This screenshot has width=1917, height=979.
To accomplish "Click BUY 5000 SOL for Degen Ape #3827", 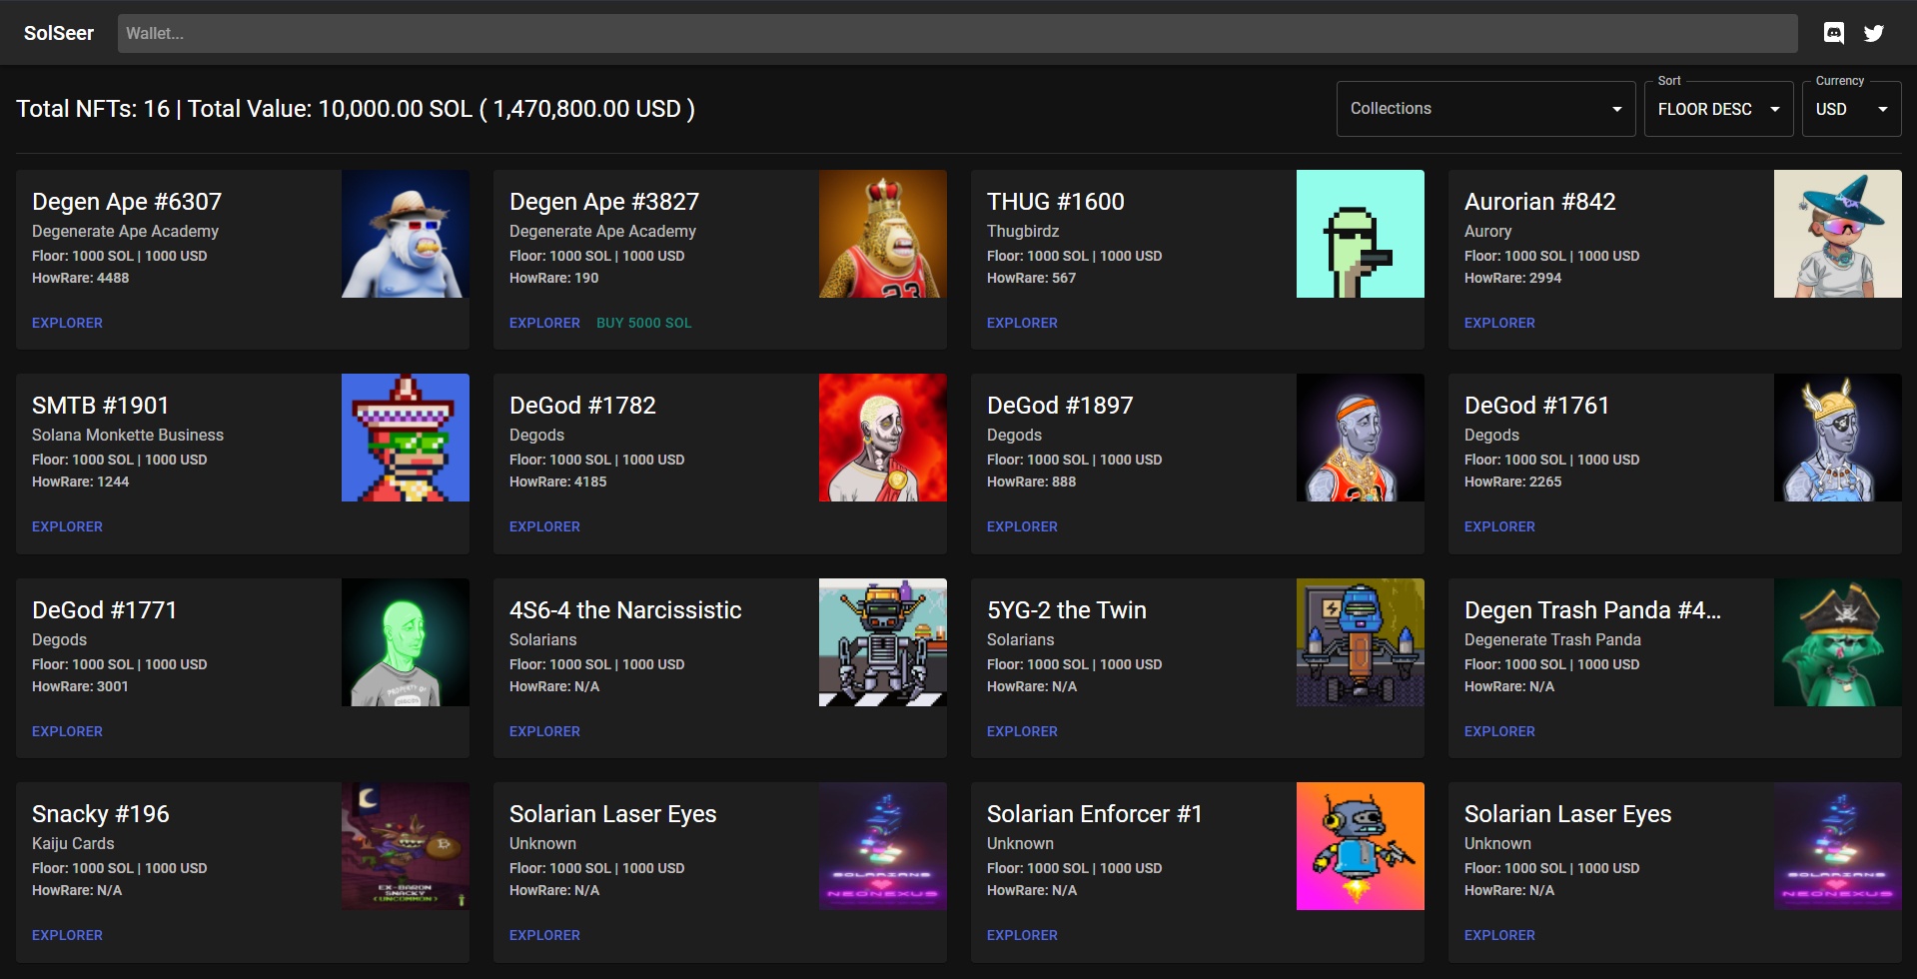I will pyautogui.click(x=643, y=323).
